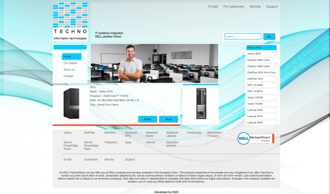Open Notebook Latitude category in footer
This screenshot has width=330, height=194.
tap(172, 134)
